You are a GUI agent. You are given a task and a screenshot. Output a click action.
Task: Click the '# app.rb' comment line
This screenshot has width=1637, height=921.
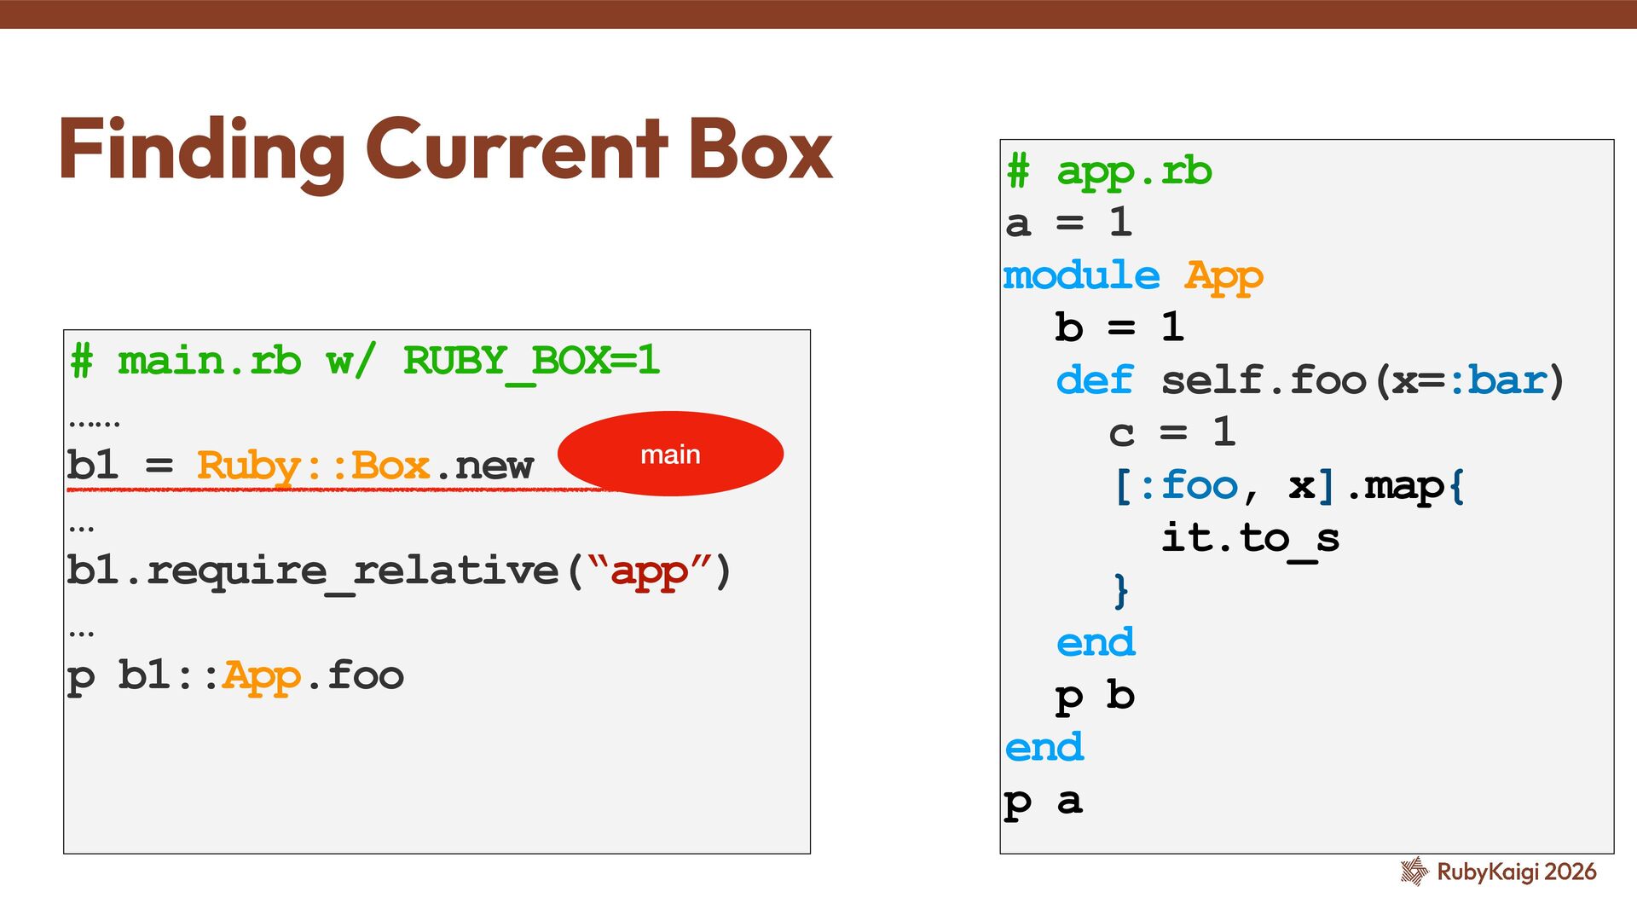pos(1108,171)
